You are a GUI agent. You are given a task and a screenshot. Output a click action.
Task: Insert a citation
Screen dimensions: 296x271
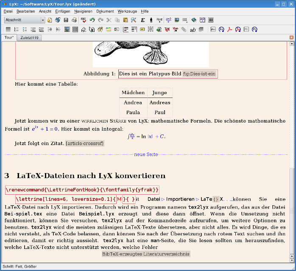coord(100,29)
